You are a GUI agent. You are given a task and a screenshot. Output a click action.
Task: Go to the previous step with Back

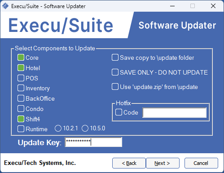[x=129, y=163]
